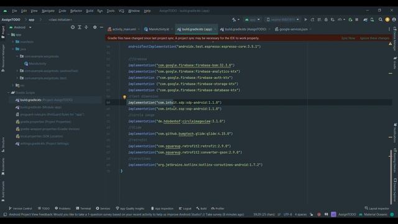Toggle the Build Variants side panel

[x=3, y=191]
